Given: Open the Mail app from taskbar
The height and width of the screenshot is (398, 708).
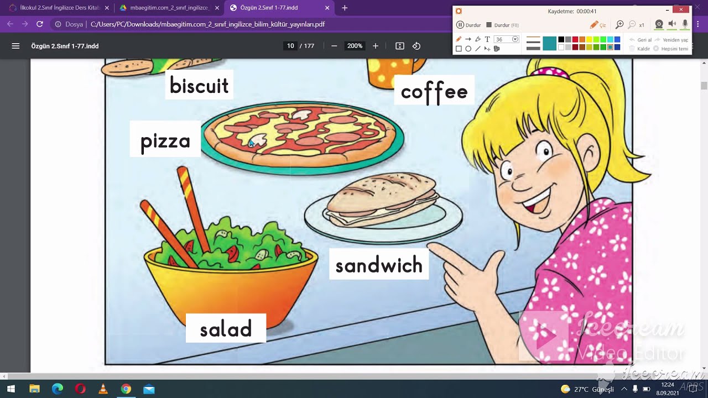Looking at the screenshot, I should pyautogui.click(x=149, y=389).
